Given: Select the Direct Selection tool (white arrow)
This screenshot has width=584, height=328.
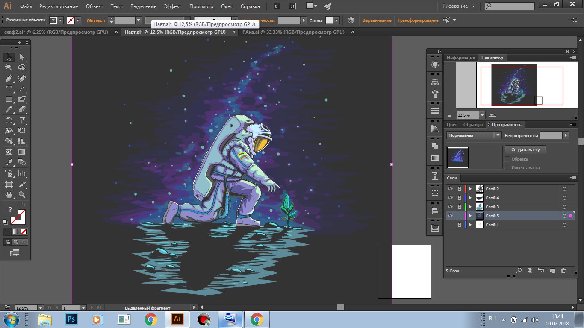Looking at the screenshot, I should tap(22, 57).
